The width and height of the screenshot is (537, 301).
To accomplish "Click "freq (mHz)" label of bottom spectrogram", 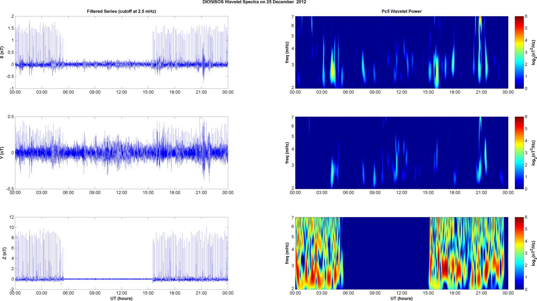I will point(287,253).
